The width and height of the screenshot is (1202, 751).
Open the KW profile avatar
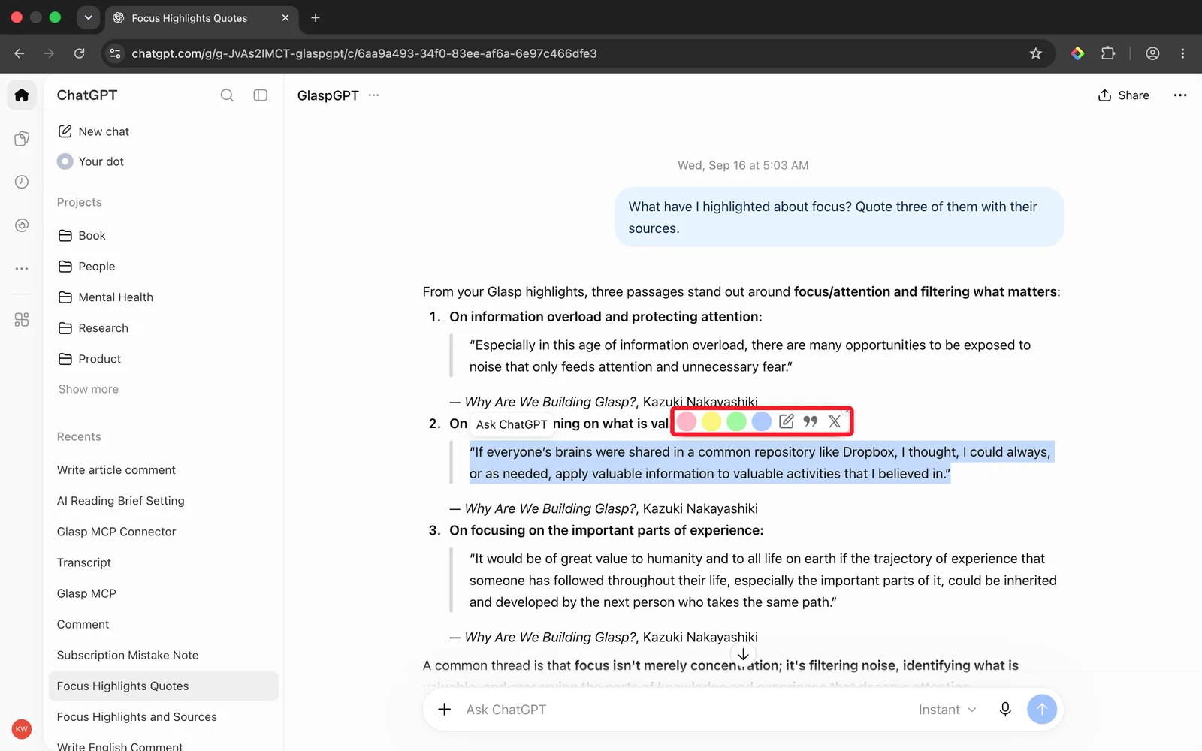(x=22, y=729)
